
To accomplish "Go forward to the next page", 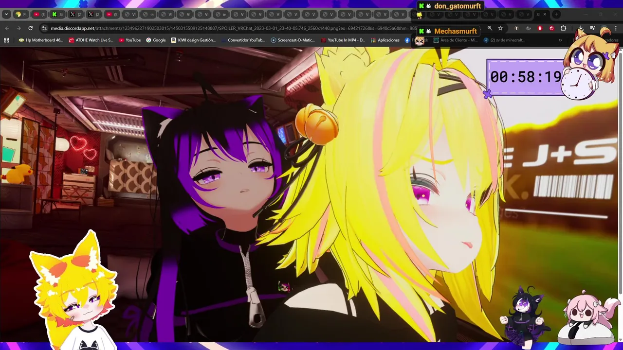I will click(x=19, y=28).
